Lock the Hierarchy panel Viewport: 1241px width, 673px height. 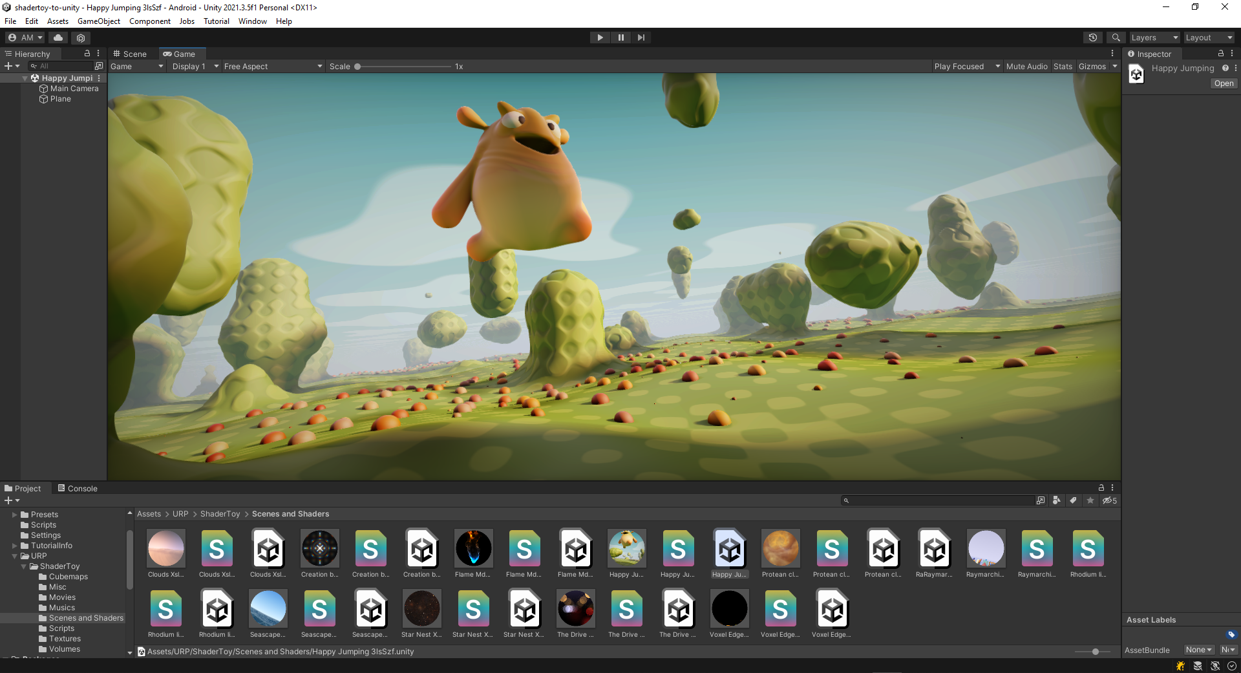87,54
